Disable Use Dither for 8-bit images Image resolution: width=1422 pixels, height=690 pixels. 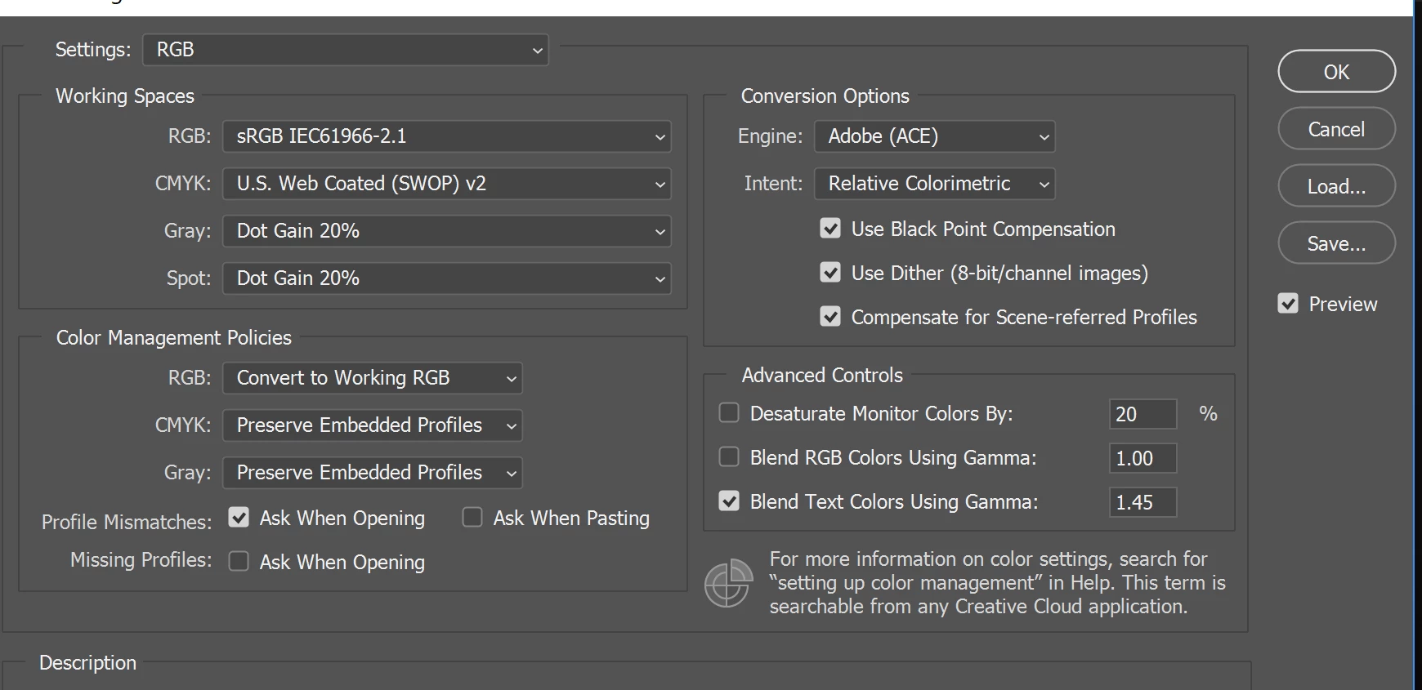tap(830, 273)
